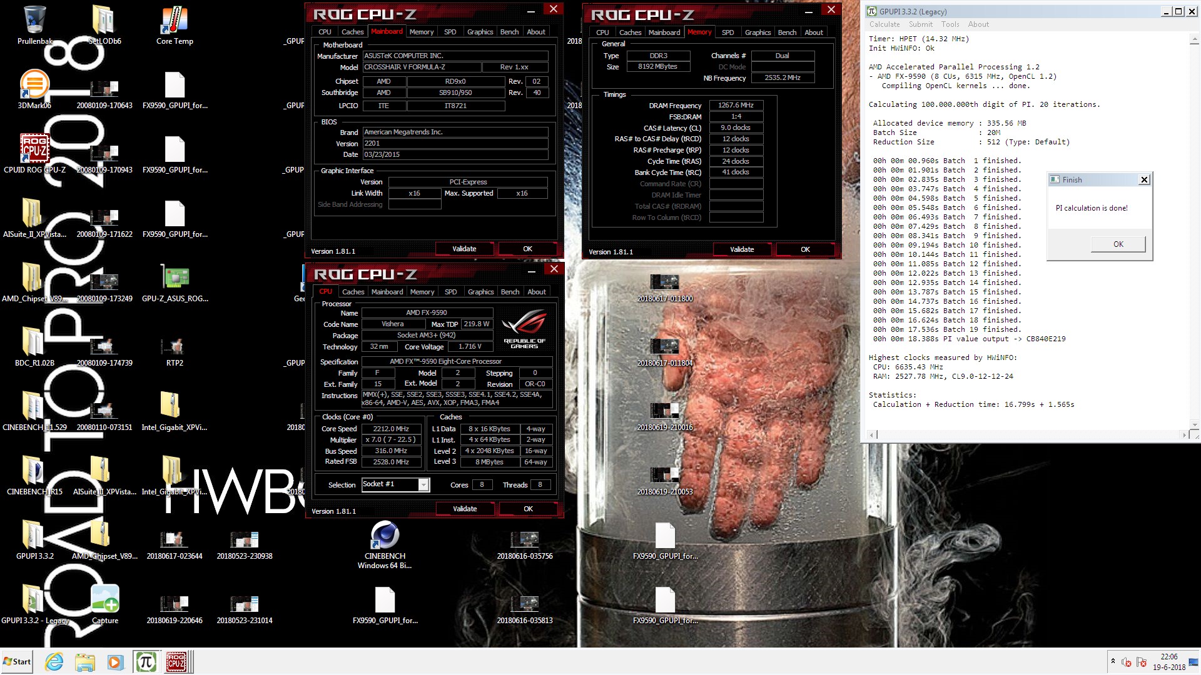Switch to ROG CPU-Z taskbar button
This screenshot has height=675, width=1201.
(177, 662)
